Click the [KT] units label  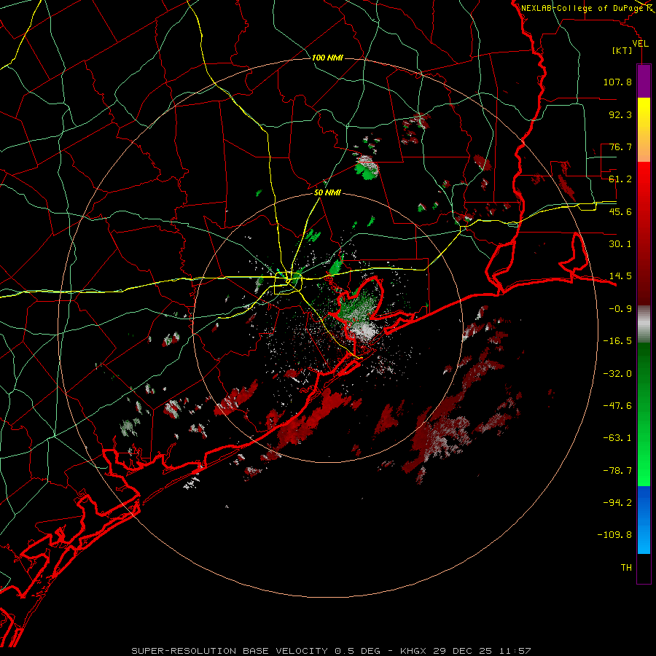(x=622, y=50)
